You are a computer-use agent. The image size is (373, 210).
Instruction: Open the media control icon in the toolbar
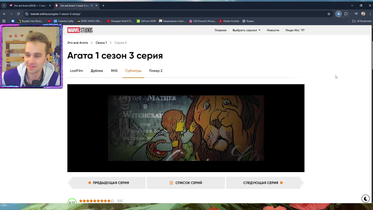(x=356, y=14)
